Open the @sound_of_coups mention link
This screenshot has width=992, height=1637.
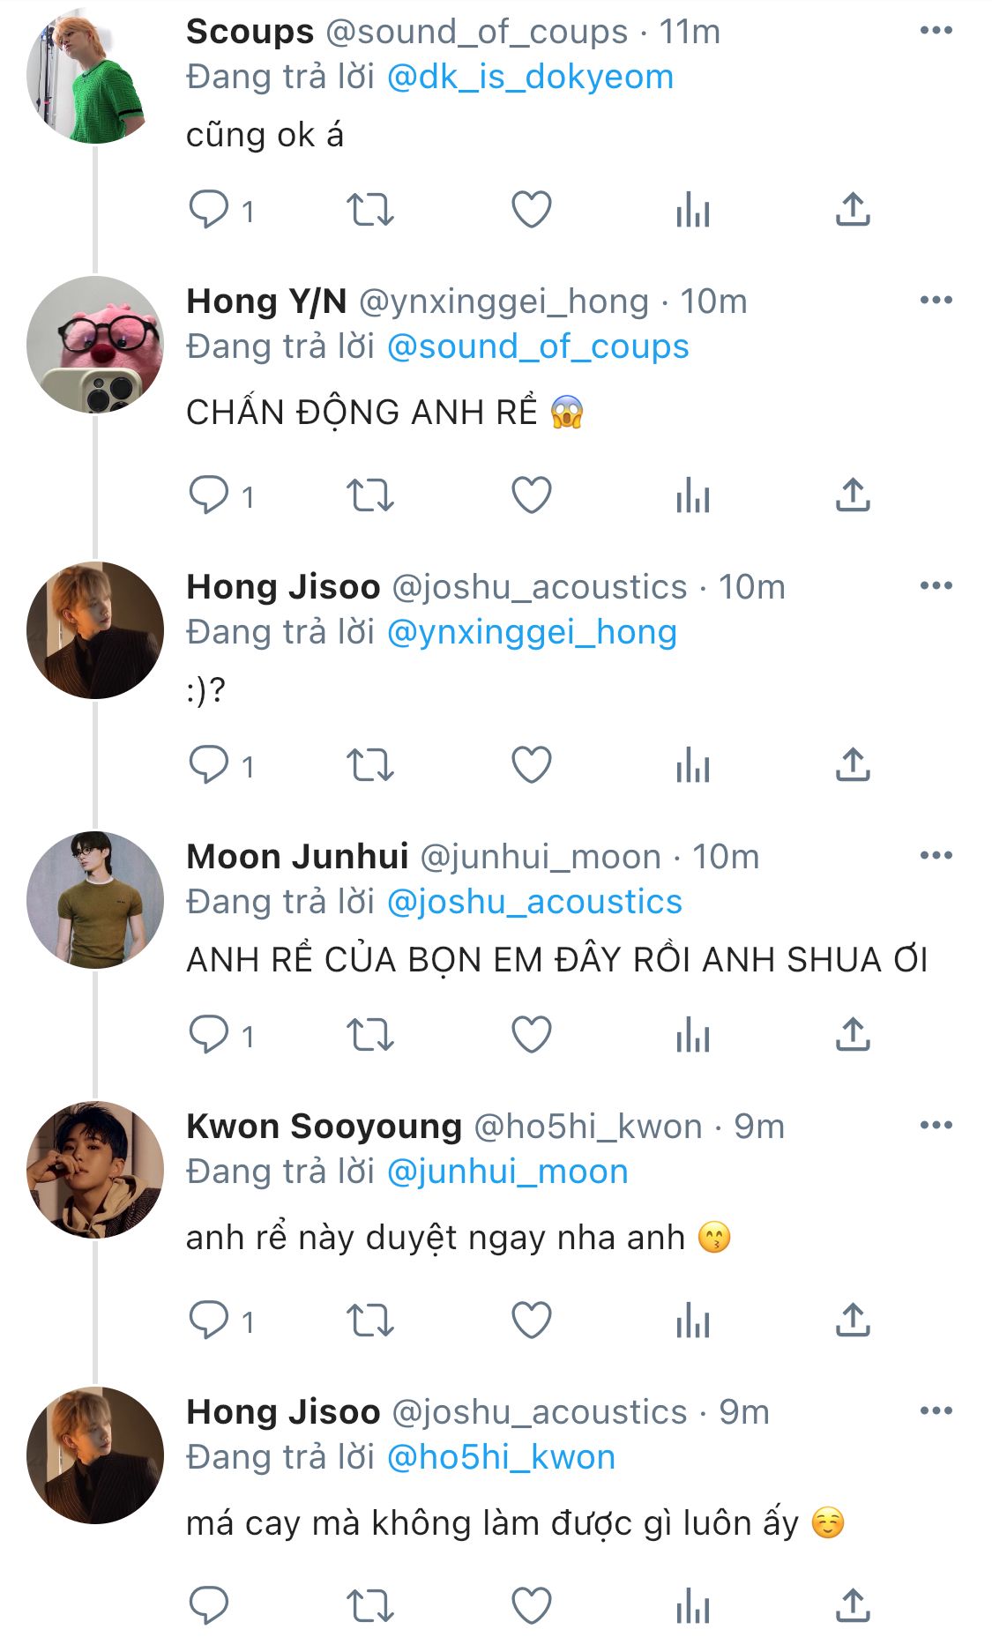click(x=538, y=347)
